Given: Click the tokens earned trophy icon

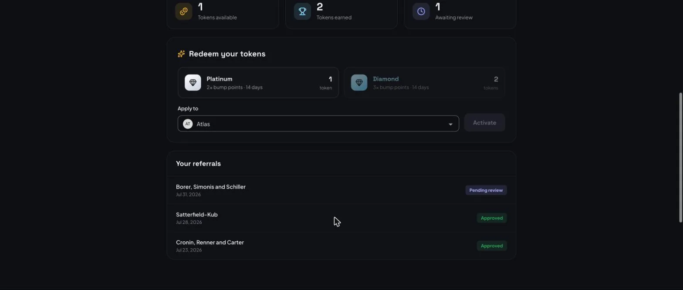Looking at the screenshot, I should click(302, 11).
